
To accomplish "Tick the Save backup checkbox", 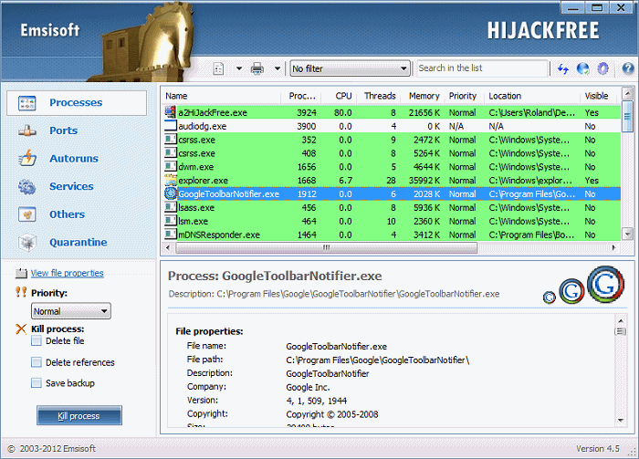I will coord(37,383).
